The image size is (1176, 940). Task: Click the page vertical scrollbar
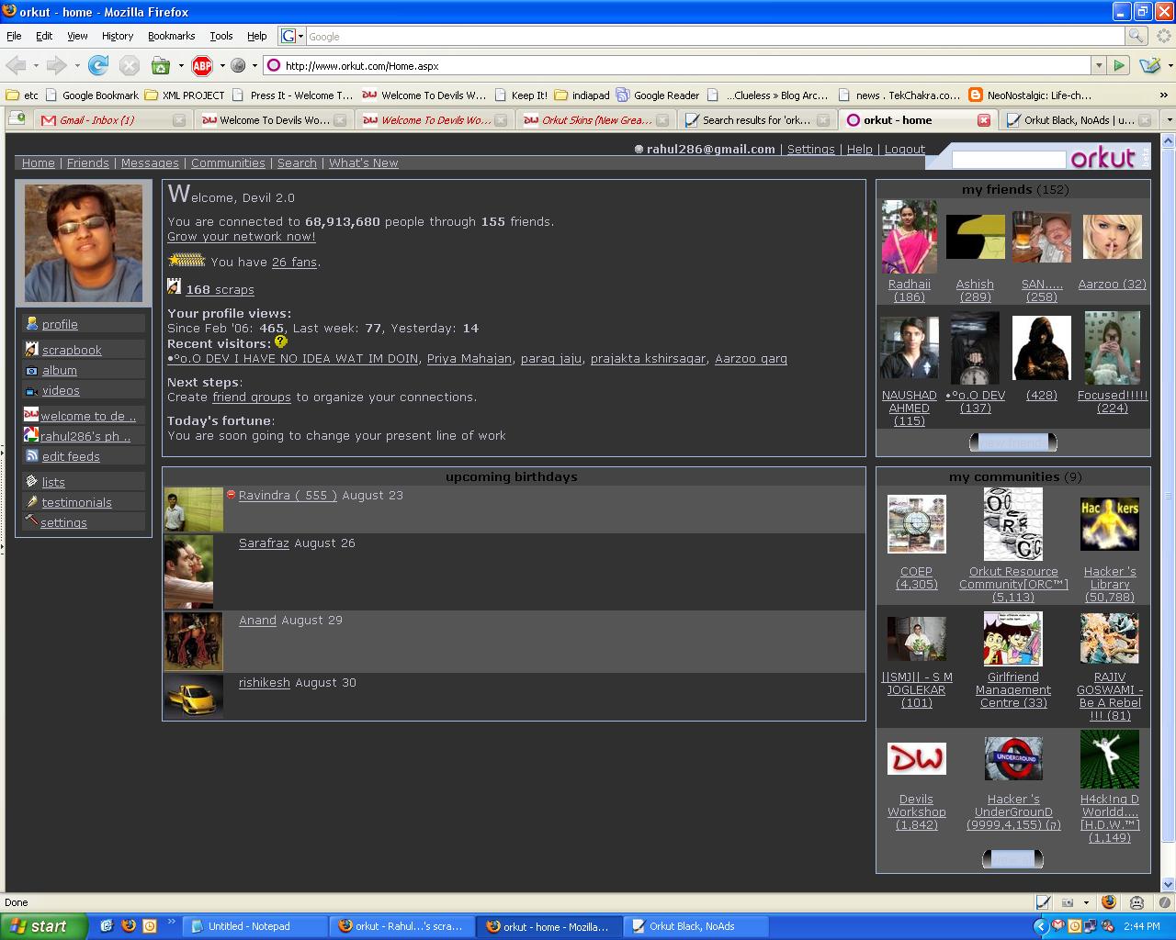coord(1169,496)
